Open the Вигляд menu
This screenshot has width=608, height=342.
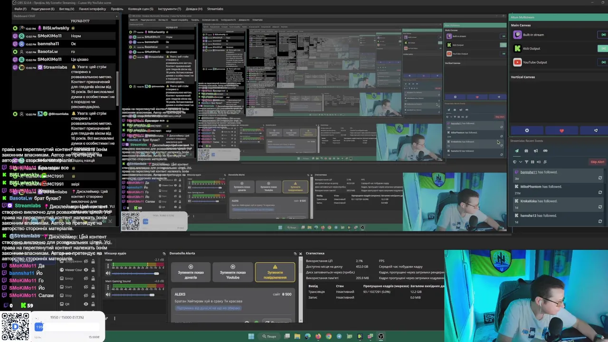[66, 9]
